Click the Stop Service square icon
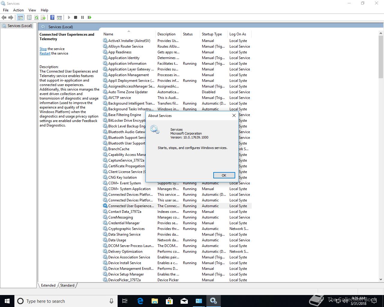Image resolution: width=384 pixels, height=307 pixels. click(x=76, y=17)
